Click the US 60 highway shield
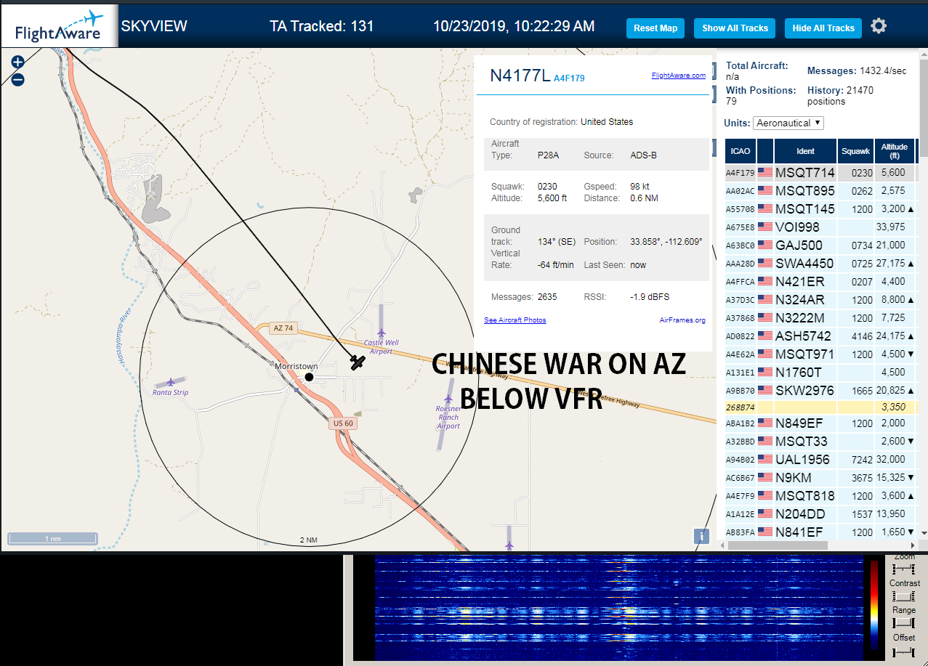 (342, 423)
